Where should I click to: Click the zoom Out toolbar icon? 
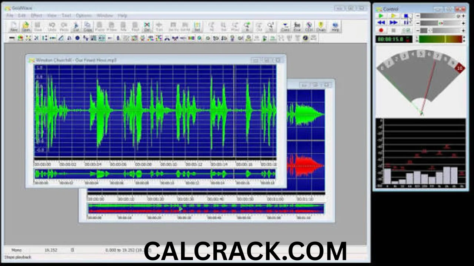[x=259, y=27]
